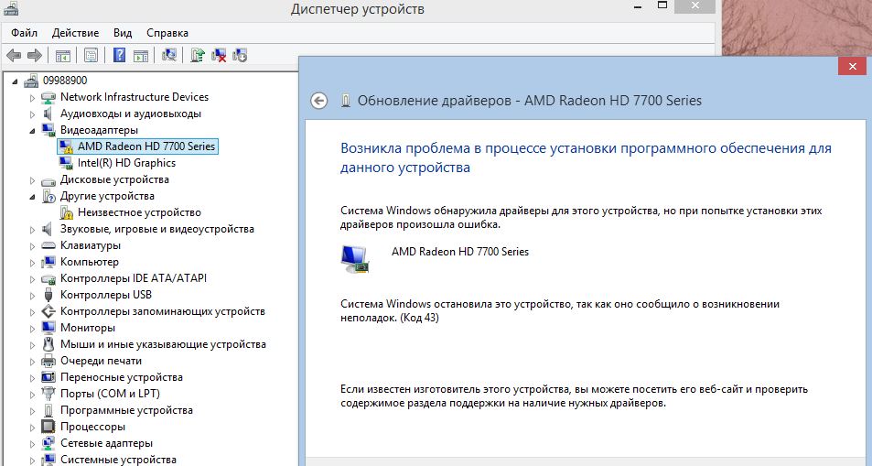
Task: Click the icon for Звуковые, игровые и видеоустройства
Action: [48, 229]
